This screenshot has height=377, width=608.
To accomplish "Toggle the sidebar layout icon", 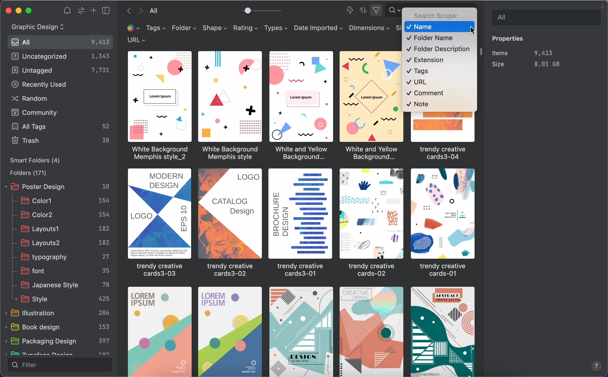I will coord(106,11).
